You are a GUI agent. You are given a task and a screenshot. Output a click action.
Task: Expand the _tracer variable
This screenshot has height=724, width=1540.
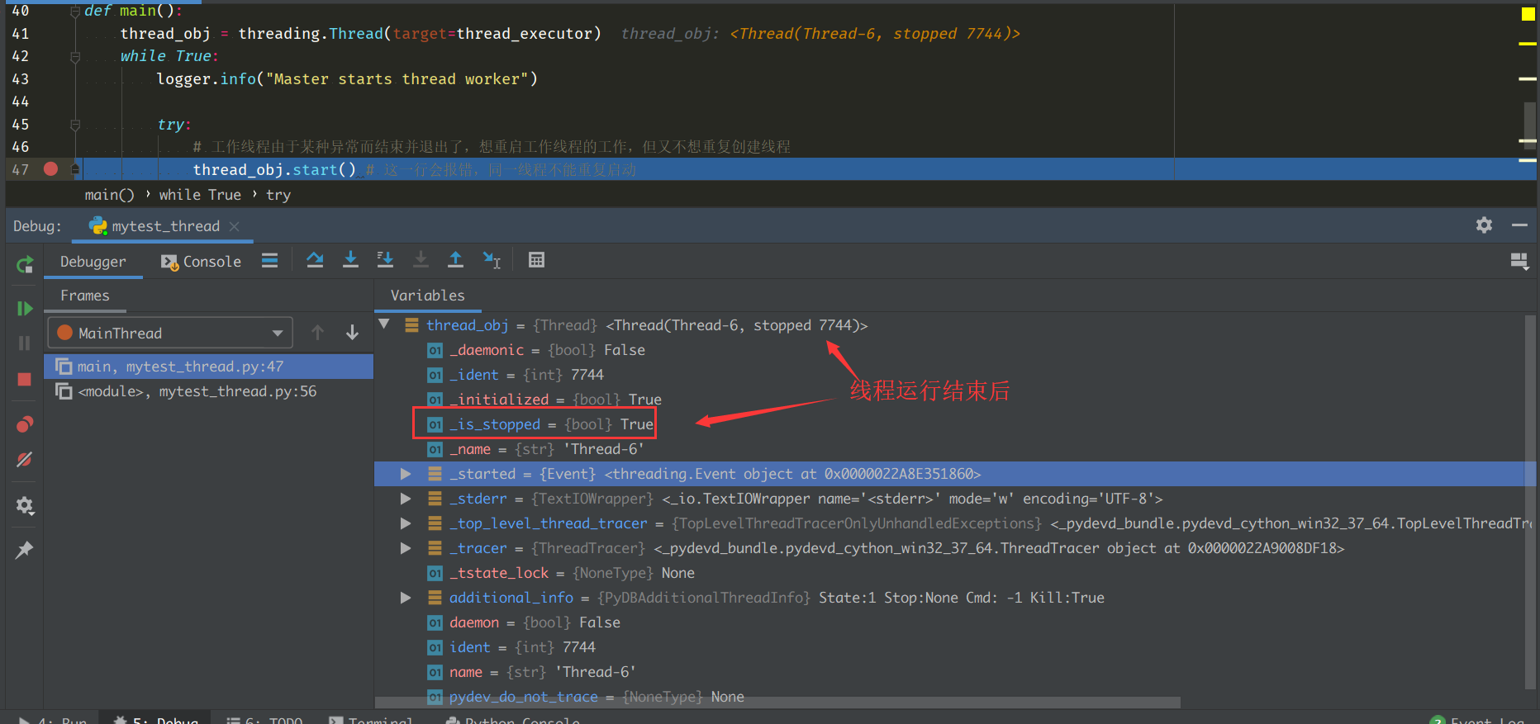(406, 548)
